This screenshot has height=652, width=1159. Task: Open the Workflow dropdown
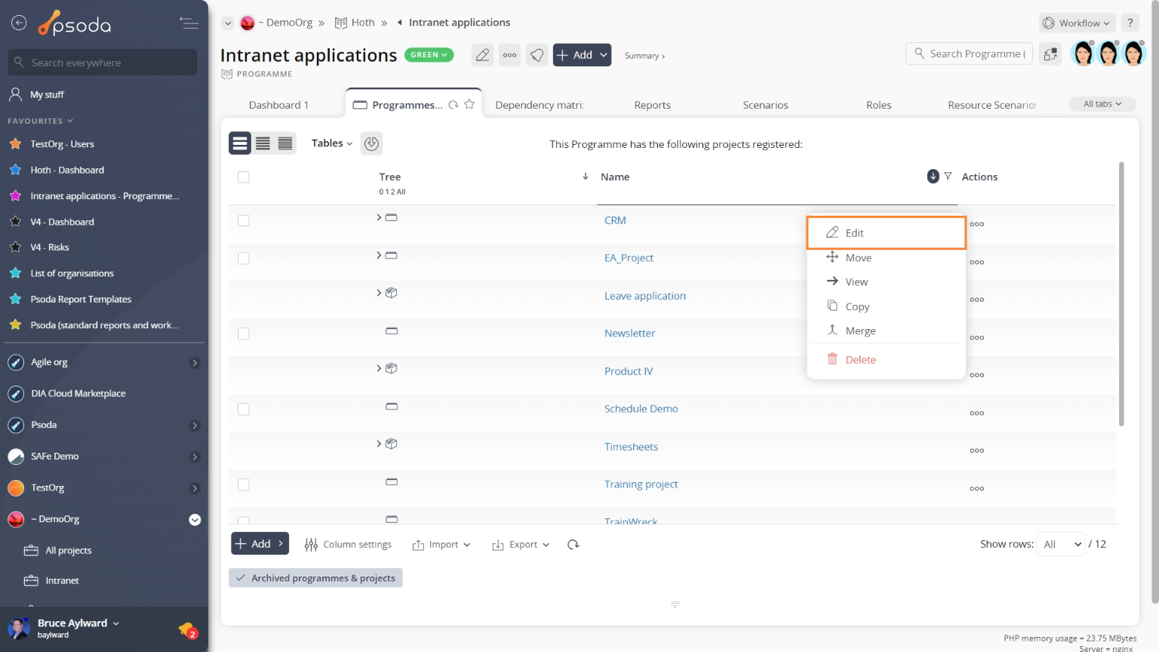1077,23
